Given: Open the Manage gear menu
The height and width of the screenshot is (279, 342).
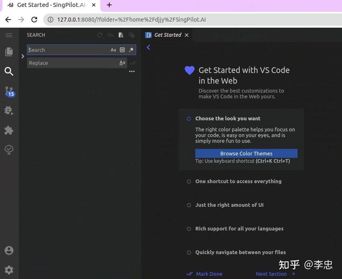Looking at the screenshot, I should click(9, 270).
